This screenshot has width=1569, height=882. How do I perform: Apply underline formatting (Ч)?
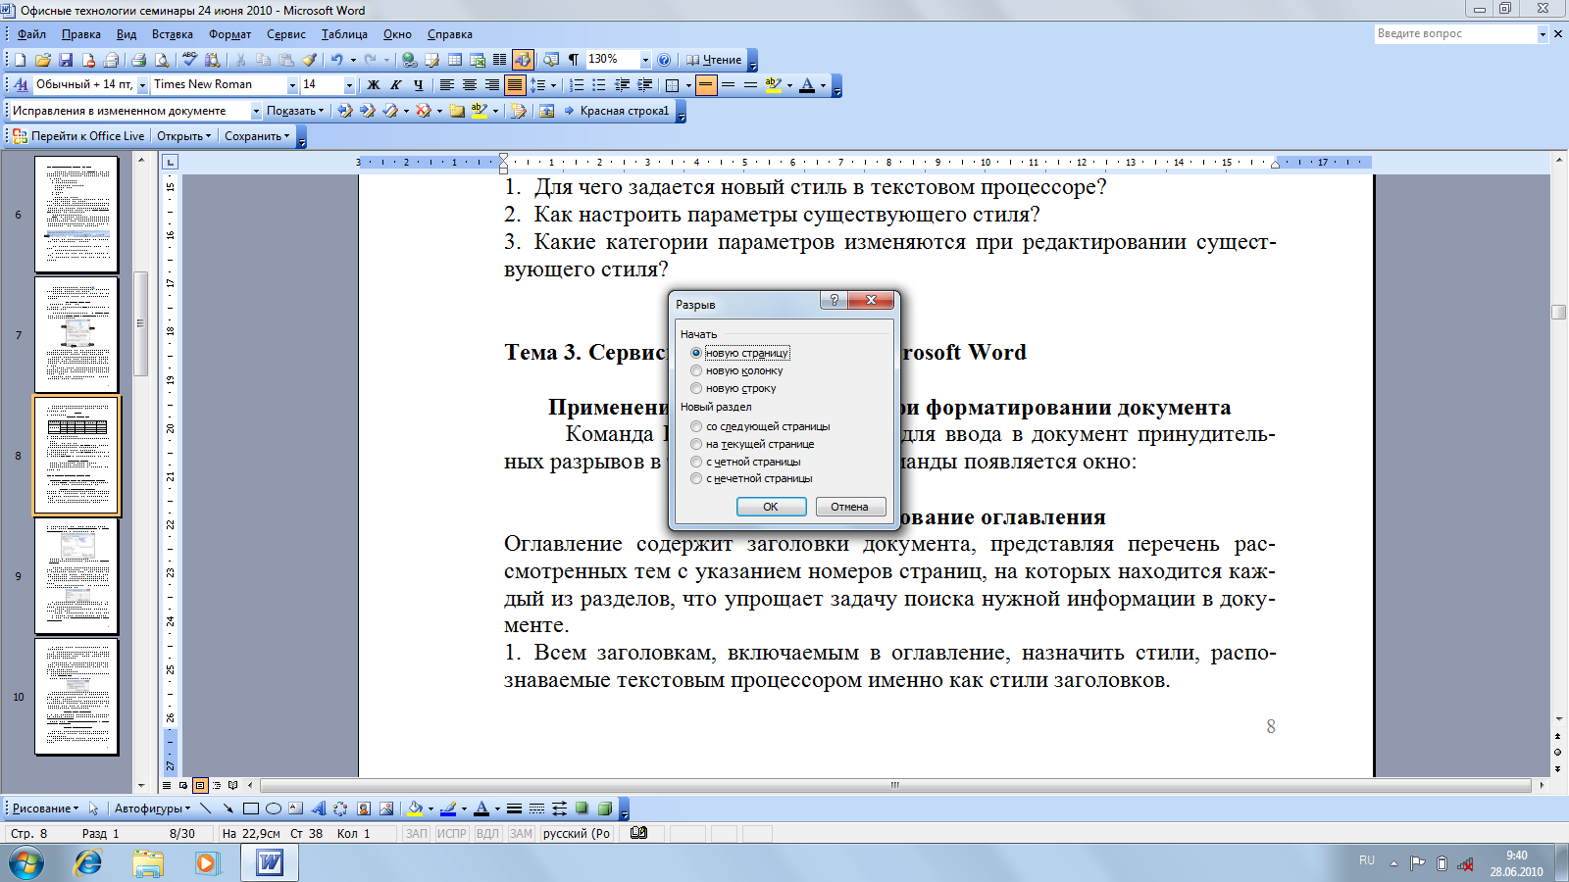(418, 85)
